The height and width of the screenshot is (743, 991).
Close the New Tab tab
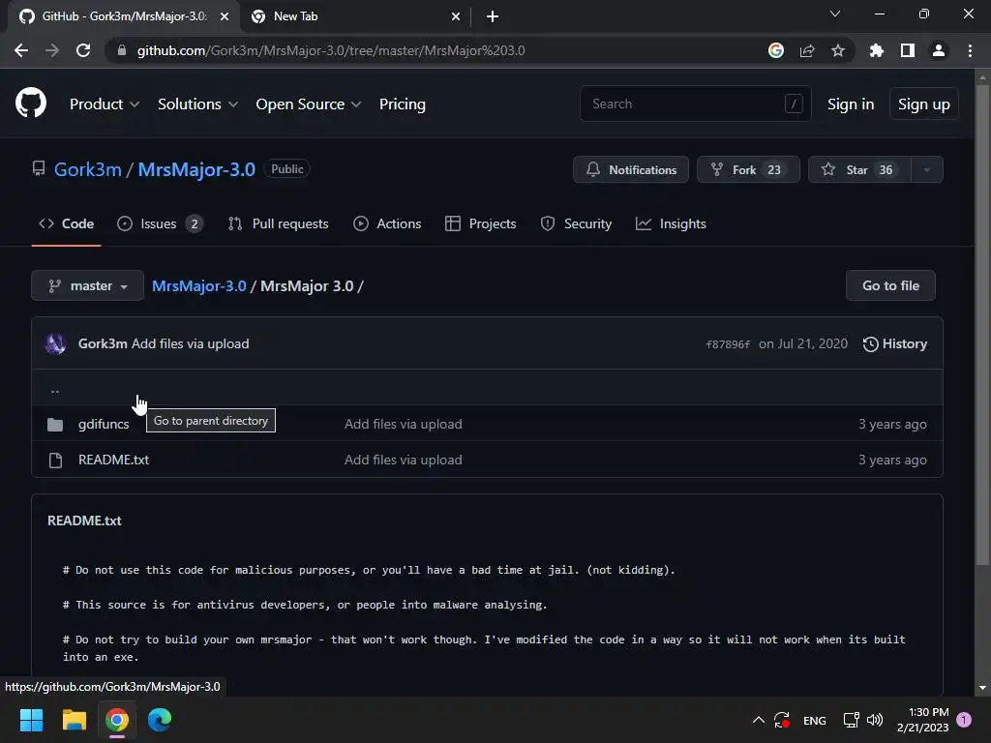(x=456, y=16)
